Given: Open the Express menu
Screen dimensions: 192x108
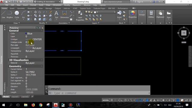Looking at the screenshot, I should pyautogui.click(x=103, y=5).
